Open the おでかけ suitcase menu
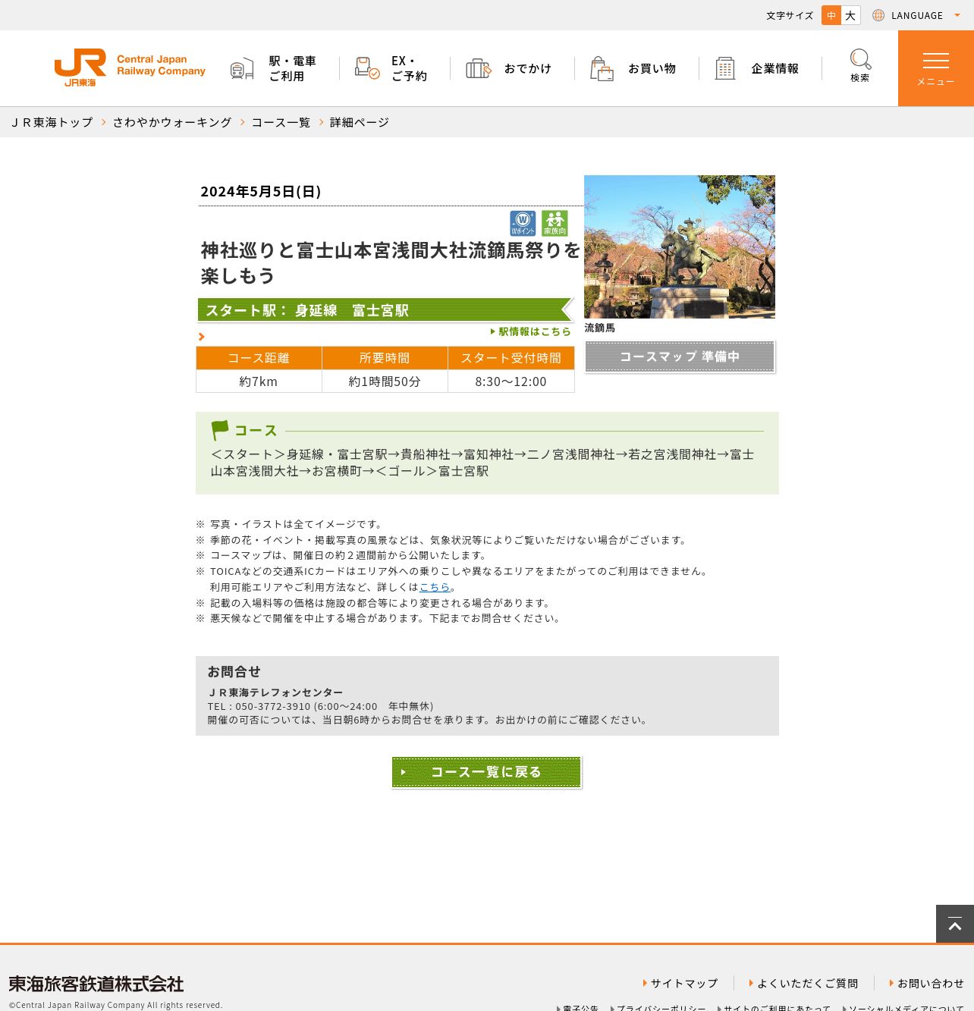 (x=508, y=68)
